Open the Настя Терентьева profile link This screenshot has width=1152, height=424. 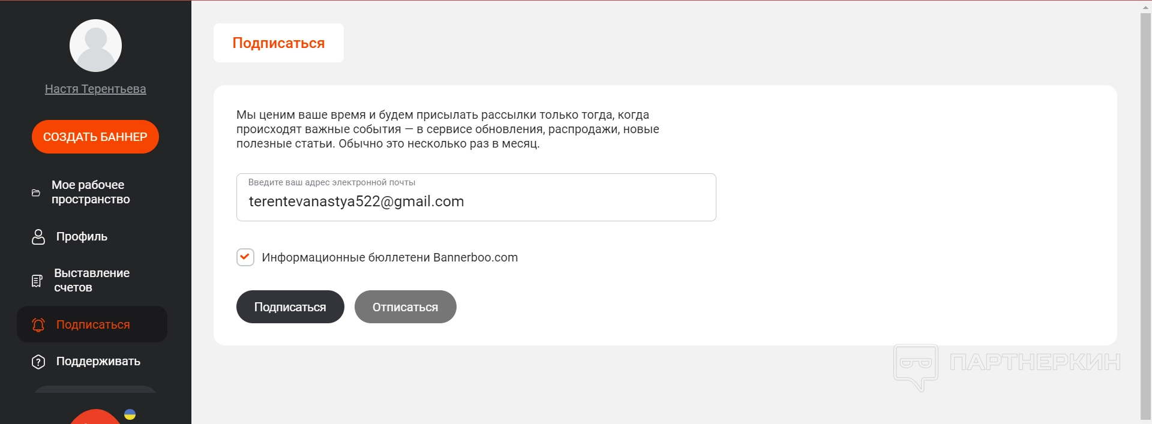pos(95,89)
